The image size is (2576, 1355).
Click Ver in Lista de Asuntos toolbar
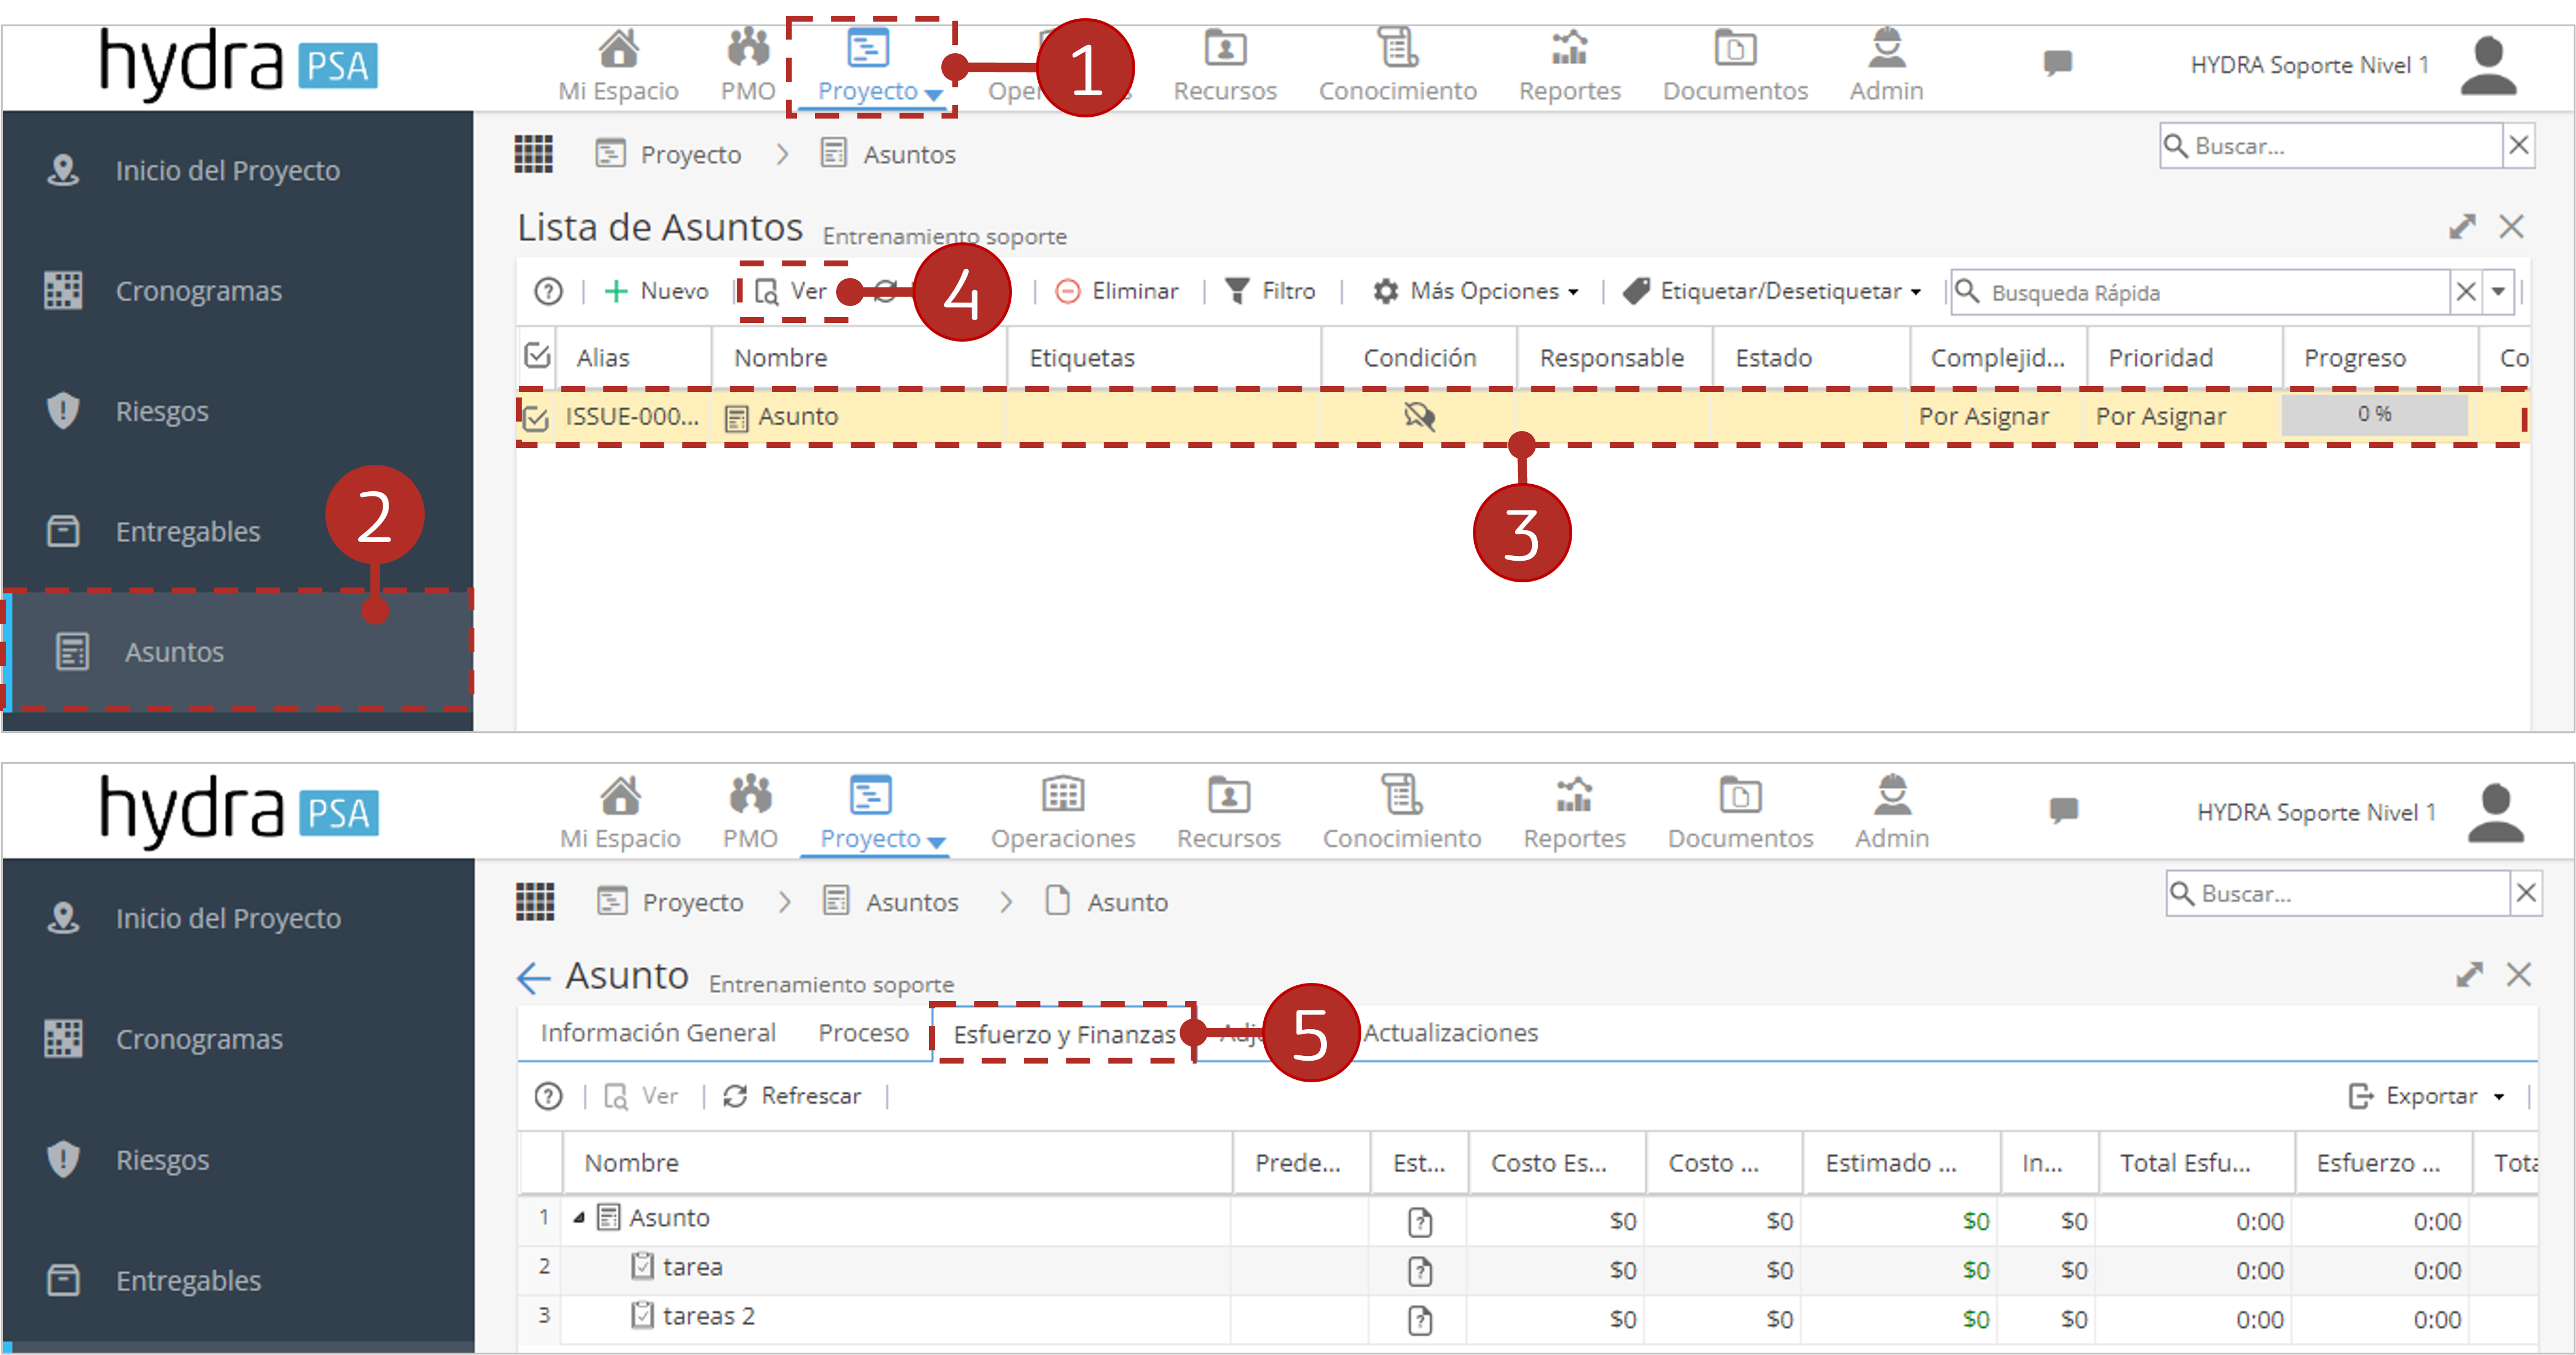point(790,291)
